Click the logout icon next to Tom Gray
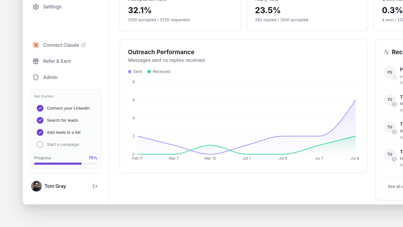The width and height of the screenshot is (403, 227). (x=95, y=186)
